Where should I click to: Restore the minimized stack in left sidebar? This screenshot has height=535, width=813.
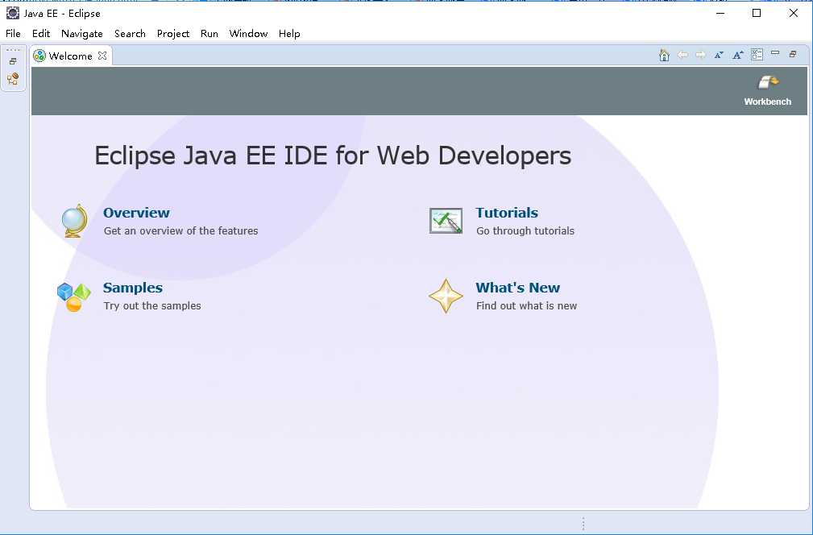(x=13, y=61)
